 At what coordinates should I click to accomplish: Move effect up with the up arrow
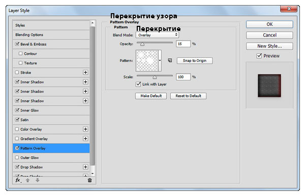tap(27, 180)
